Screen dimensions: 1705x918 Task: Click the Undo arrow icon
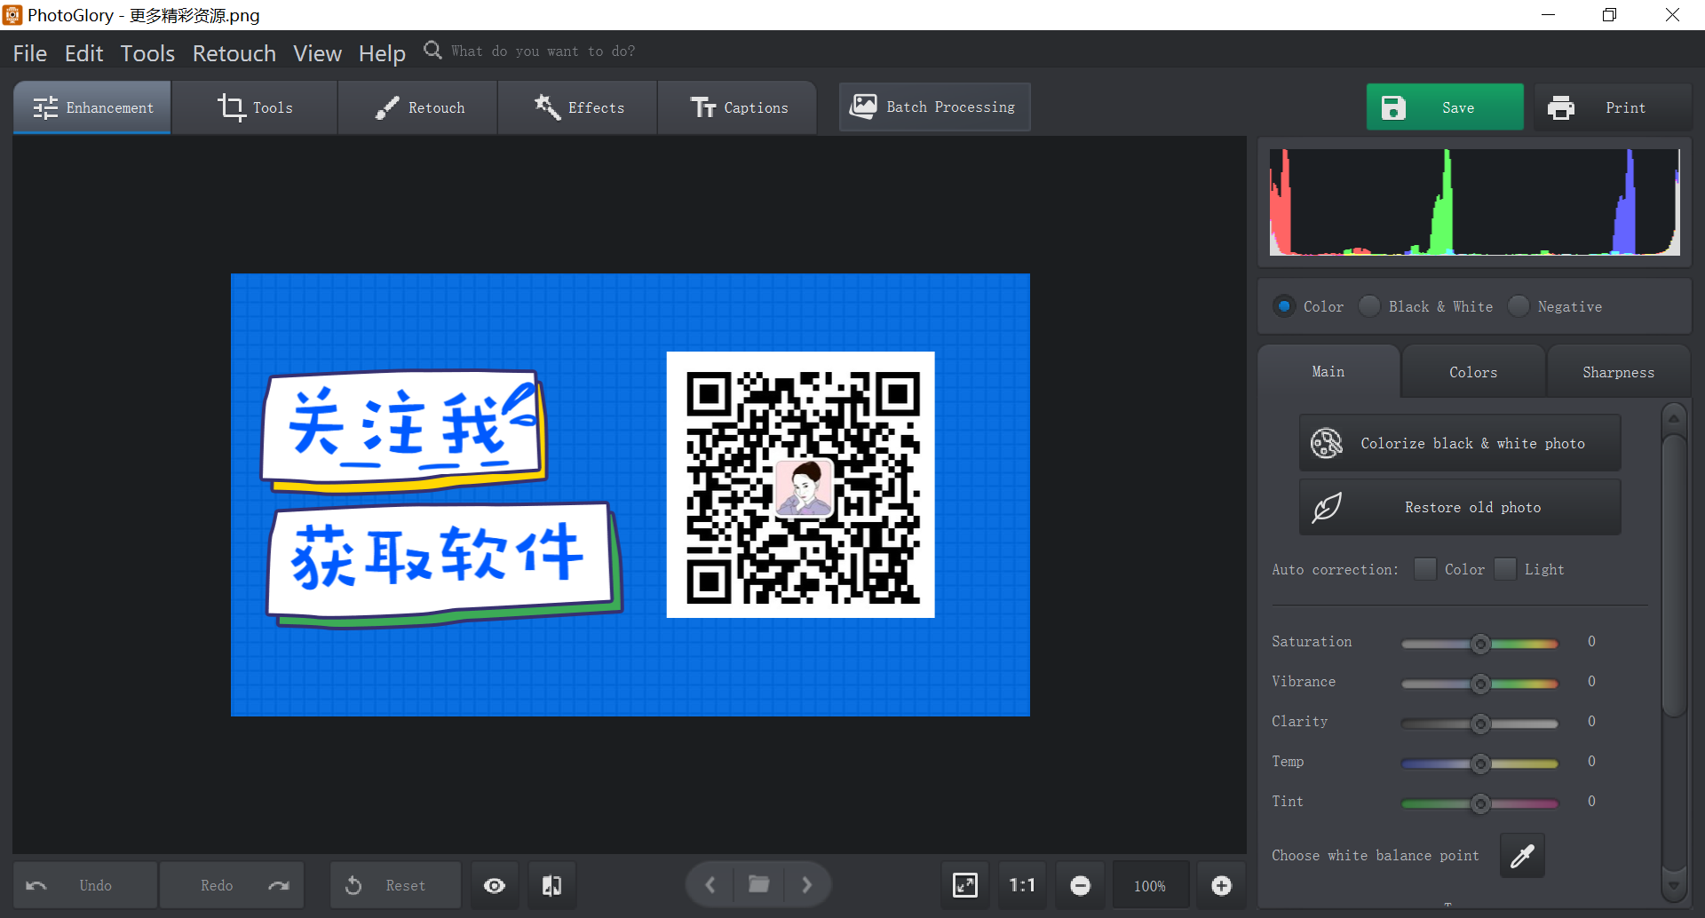point(36,885)
